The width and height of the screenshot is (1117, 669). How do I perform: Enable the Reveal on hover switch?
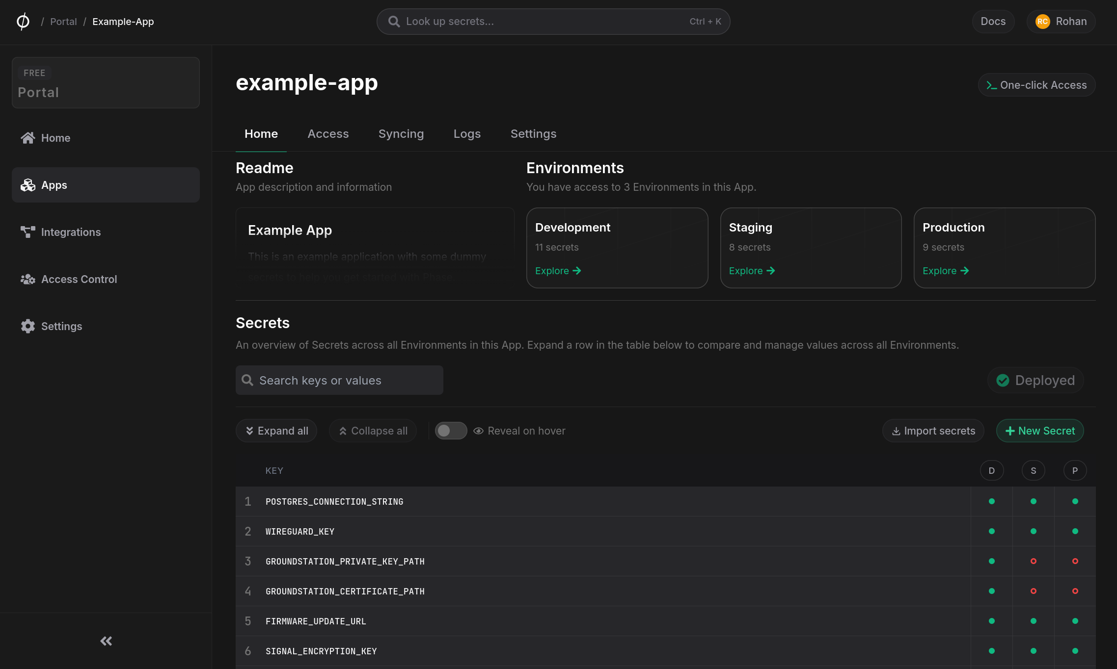click(x=450, y=430)
